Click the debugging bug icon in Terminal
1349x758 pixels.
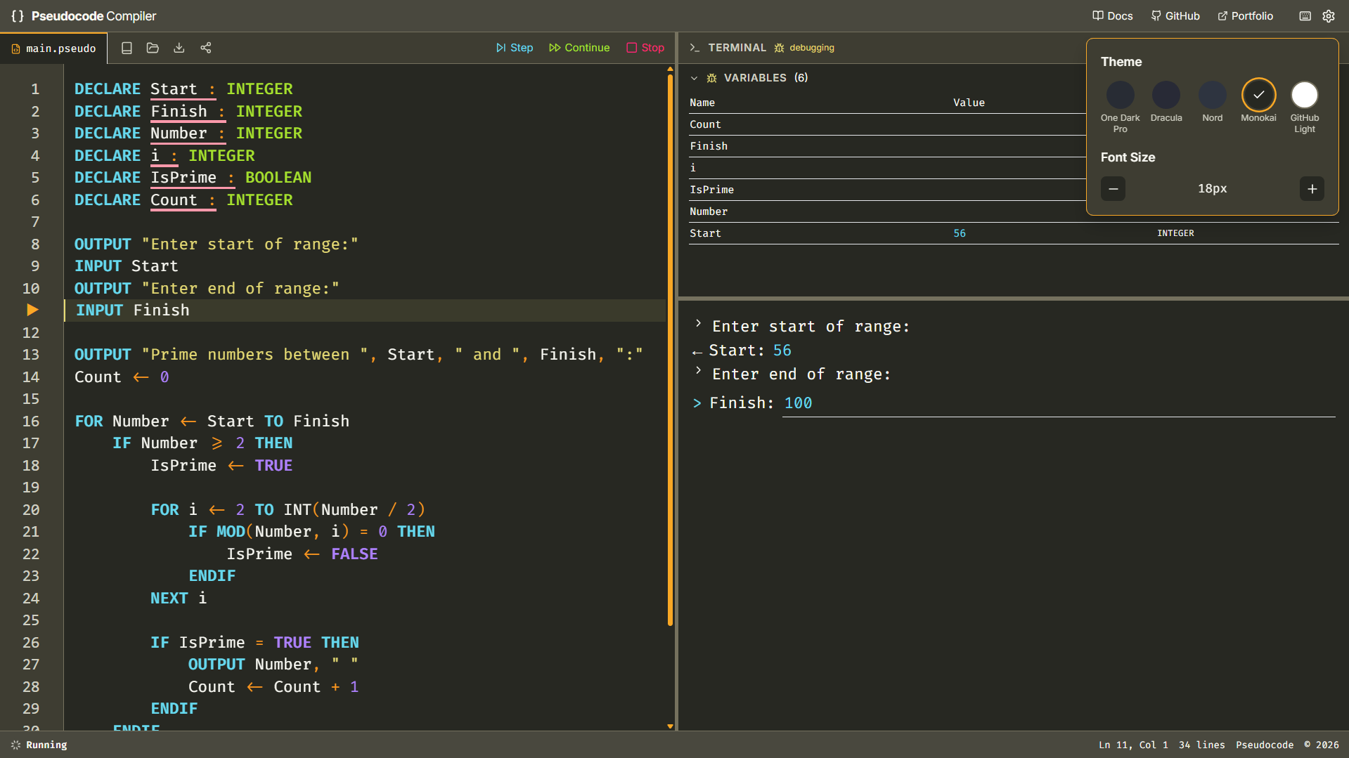[x=777, y=48]
